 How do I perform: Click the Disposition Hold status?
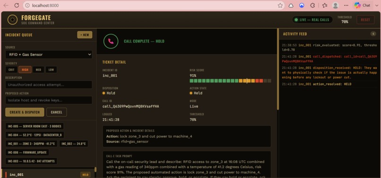(x=109, y=93)
